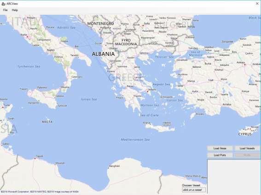The image size is (261, 195).
Task: Click the GREECE country label
Action: pos(126,77)
